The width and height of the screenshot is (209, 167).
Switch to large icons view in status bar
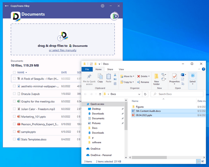point(203,162)
